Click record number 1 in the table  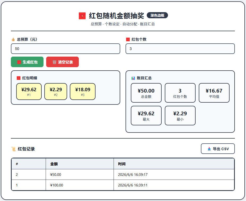point(17,185)
